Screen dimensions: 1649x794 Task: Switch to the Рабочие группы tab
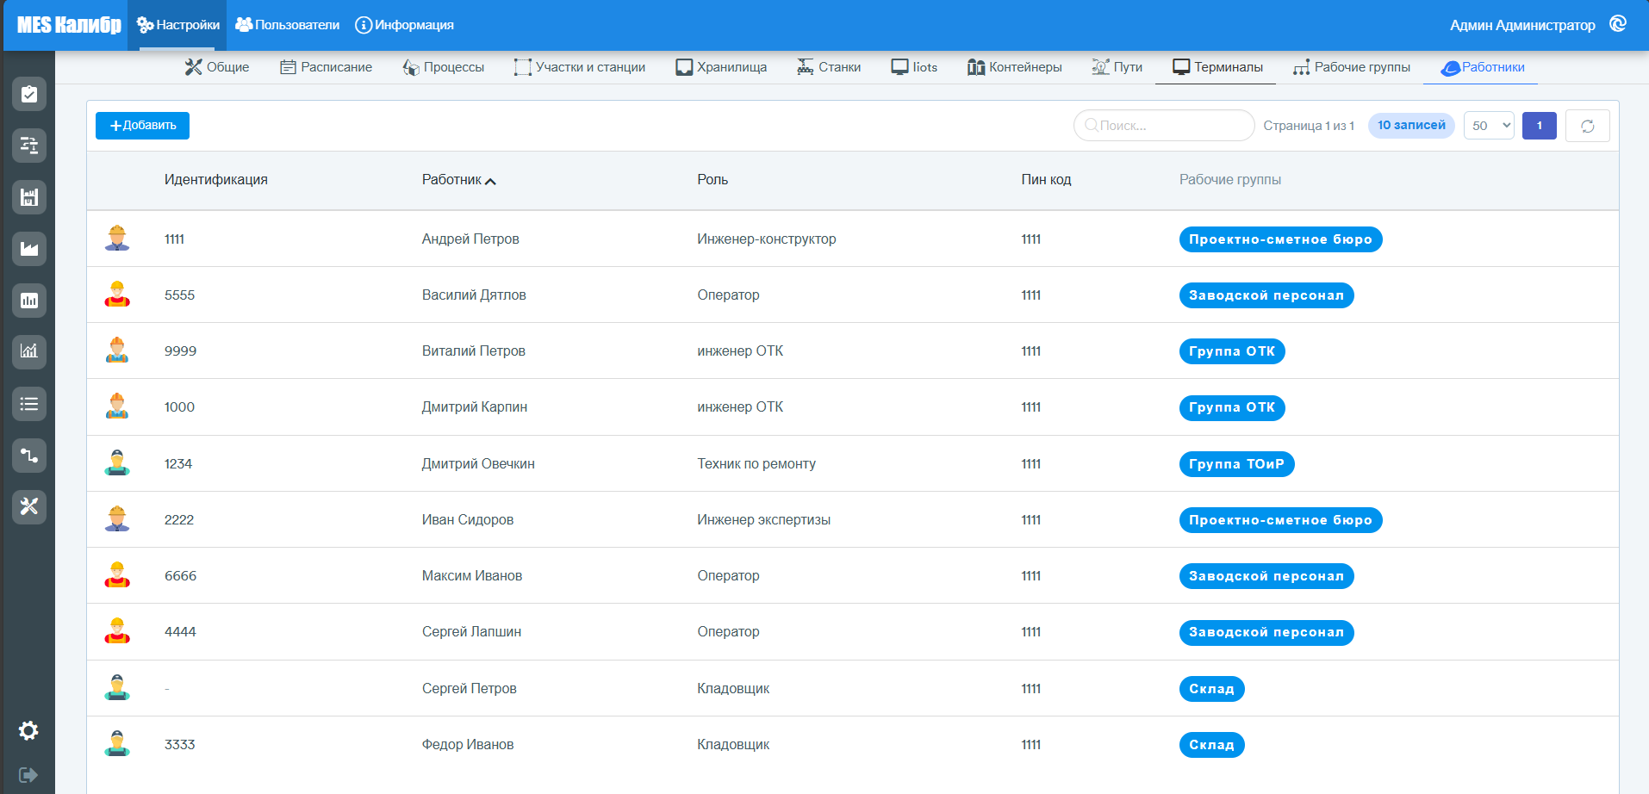(1351, 67)
